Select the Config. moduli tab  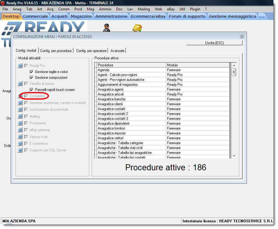click(26, 50)
